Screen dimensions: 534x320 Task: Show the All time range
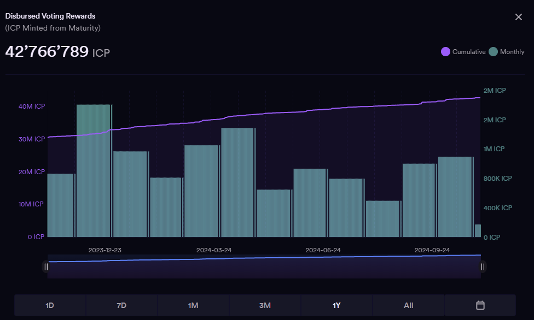point(408,305)
